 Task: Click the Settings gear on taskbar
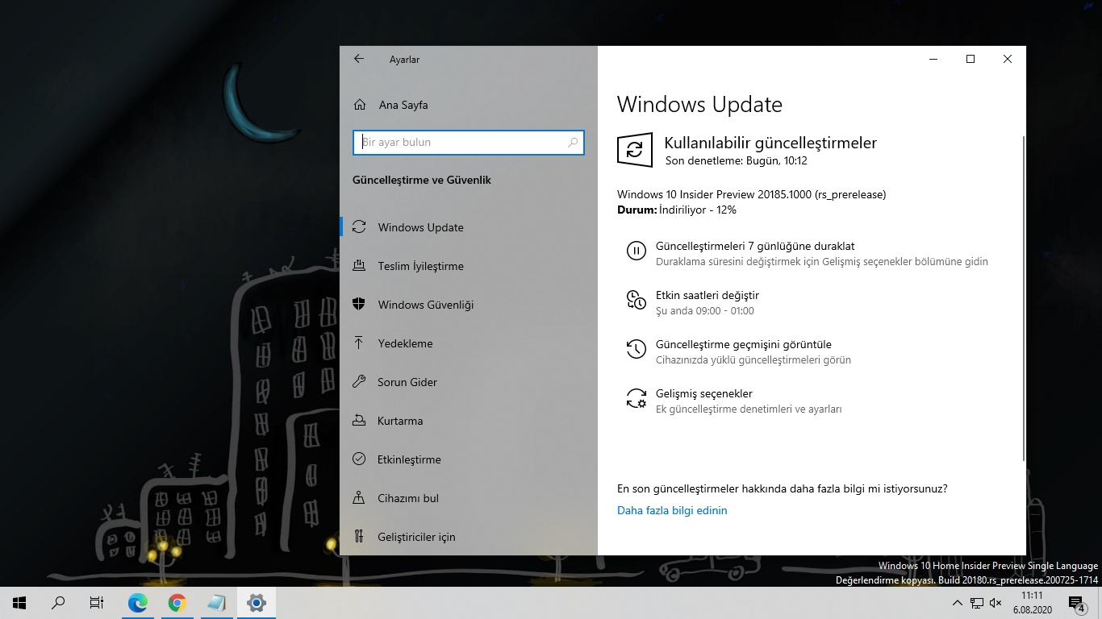[x=257, y=603]
